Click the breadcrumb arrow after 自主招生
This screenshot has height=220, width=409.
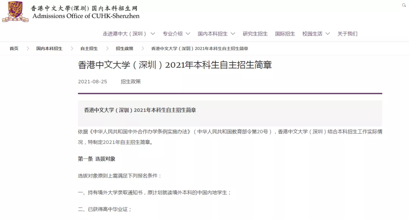pos(107,48)
